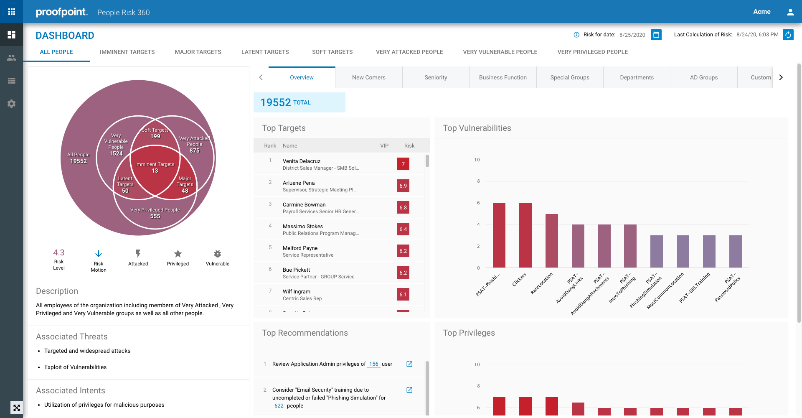Toggle fullscreen expand icon at bottom left
Viewport: 802px width, 418px height.
coord(16,408)
